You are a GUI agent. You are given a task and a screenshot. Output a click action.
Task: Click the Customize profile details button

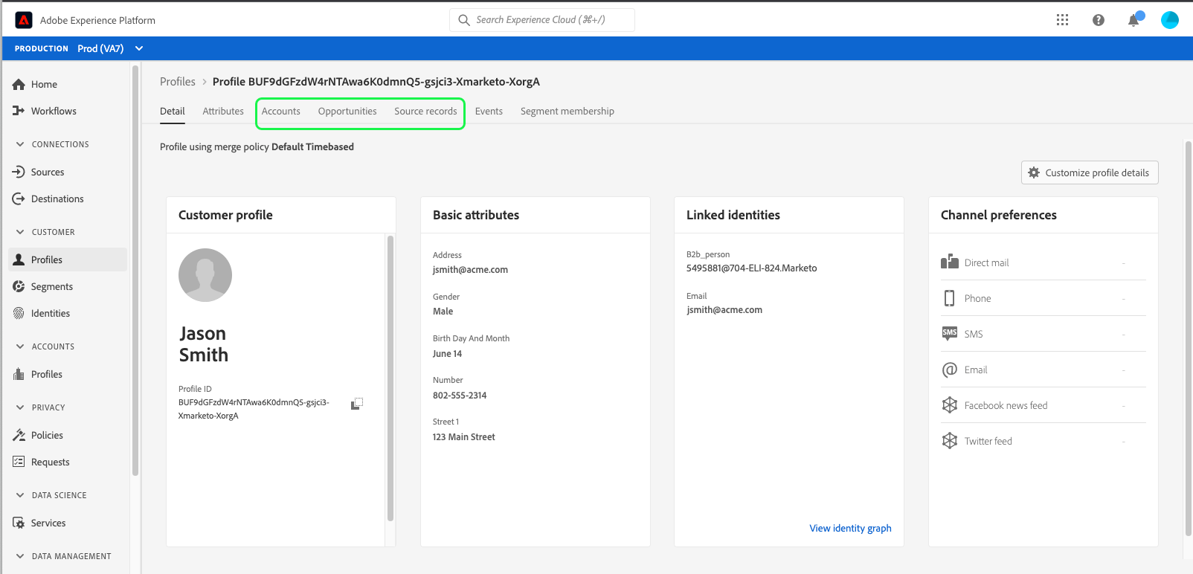coord(1089,172)
